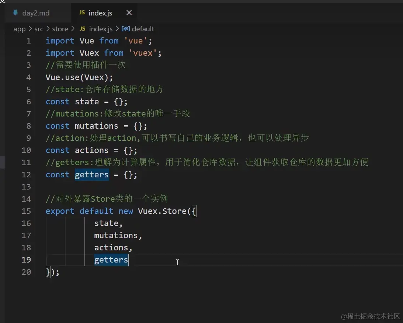The image size is (403, 323).
Task: Place cursor on 'vuex' string in line 2
Action: coord(143,53)
